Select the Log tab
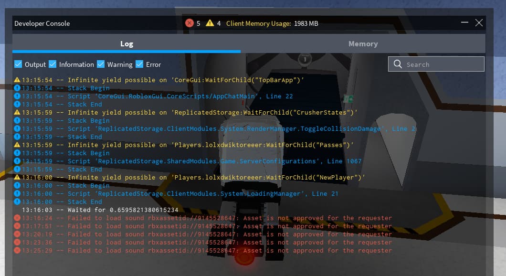This screenshot has width=506, height=276. [x=126, y=44]
